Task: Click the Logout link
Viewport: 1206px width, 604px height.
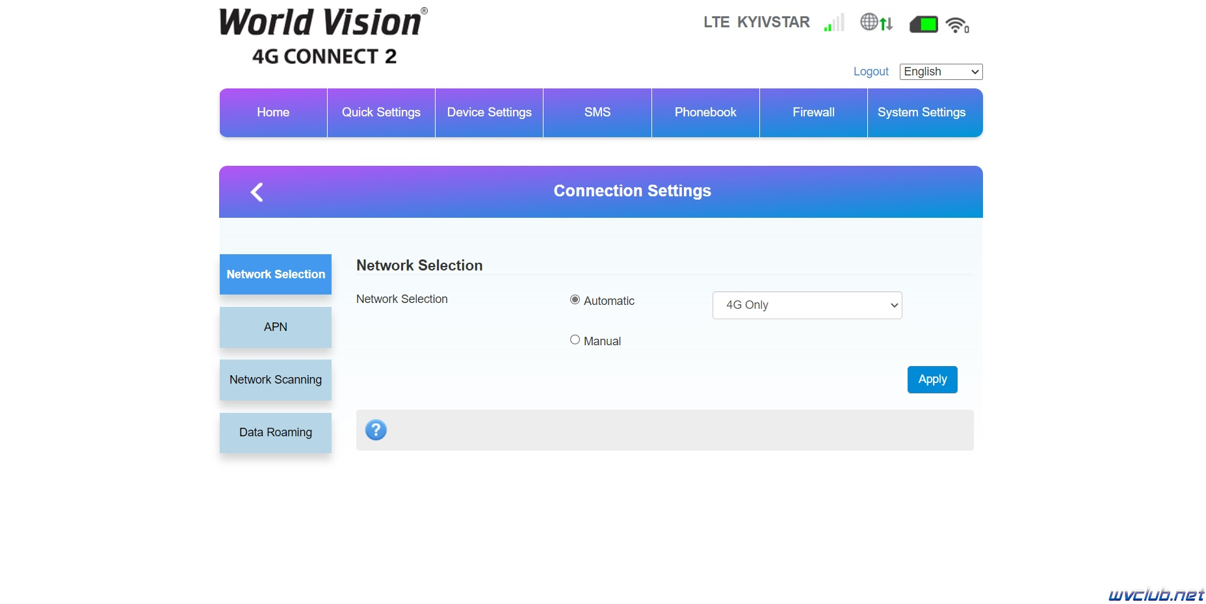Action: click(x=871, y=72)
